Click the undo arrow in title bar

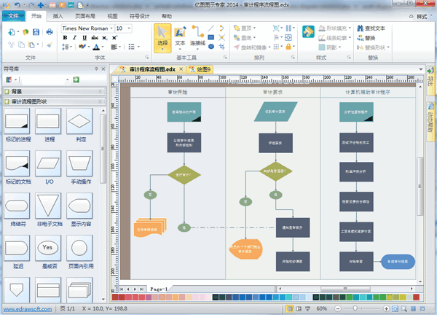(17, 5)
